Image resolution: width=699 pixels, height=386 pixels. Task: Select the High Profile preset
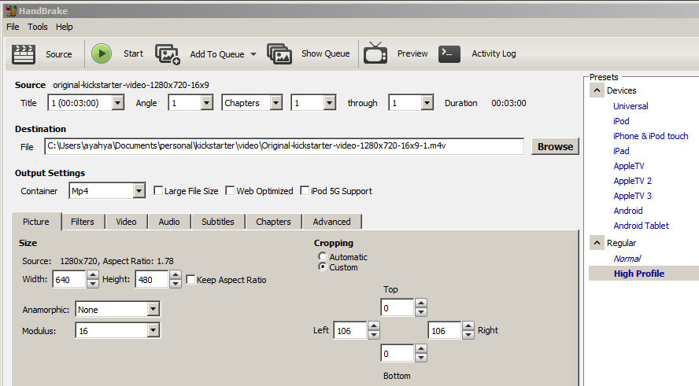click(x=639, y=274)
